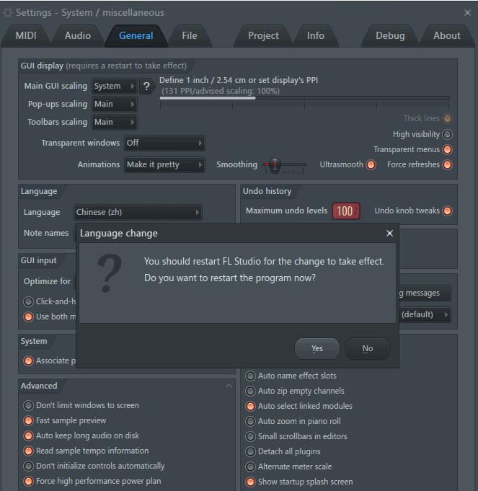
Task: Click the Smoothing slider knob
Action: 275,164
